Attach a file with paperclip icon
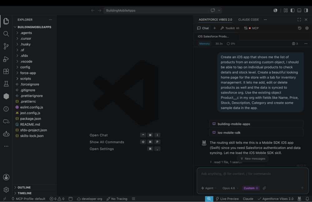The image size is (312, 202). (x=264, y=188)
